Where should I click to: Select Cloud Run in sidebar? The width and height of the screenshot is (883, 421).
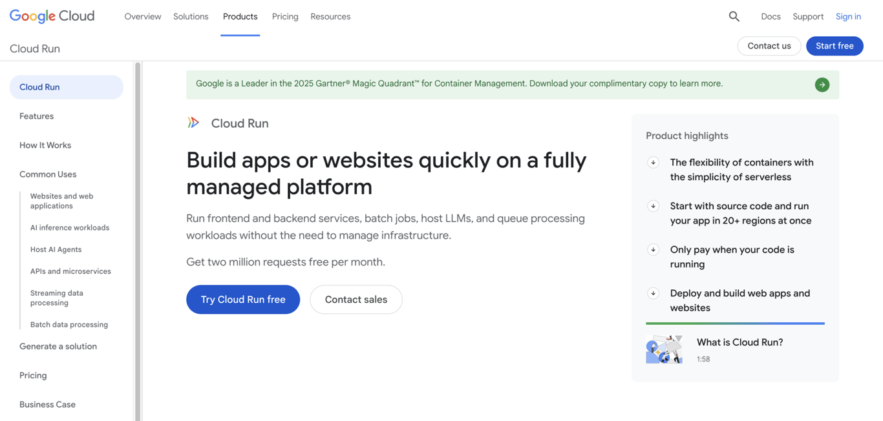(67, 87)
